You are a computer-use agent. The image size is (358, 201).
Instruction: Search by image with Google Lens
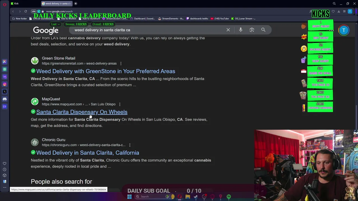coord(252,30)
